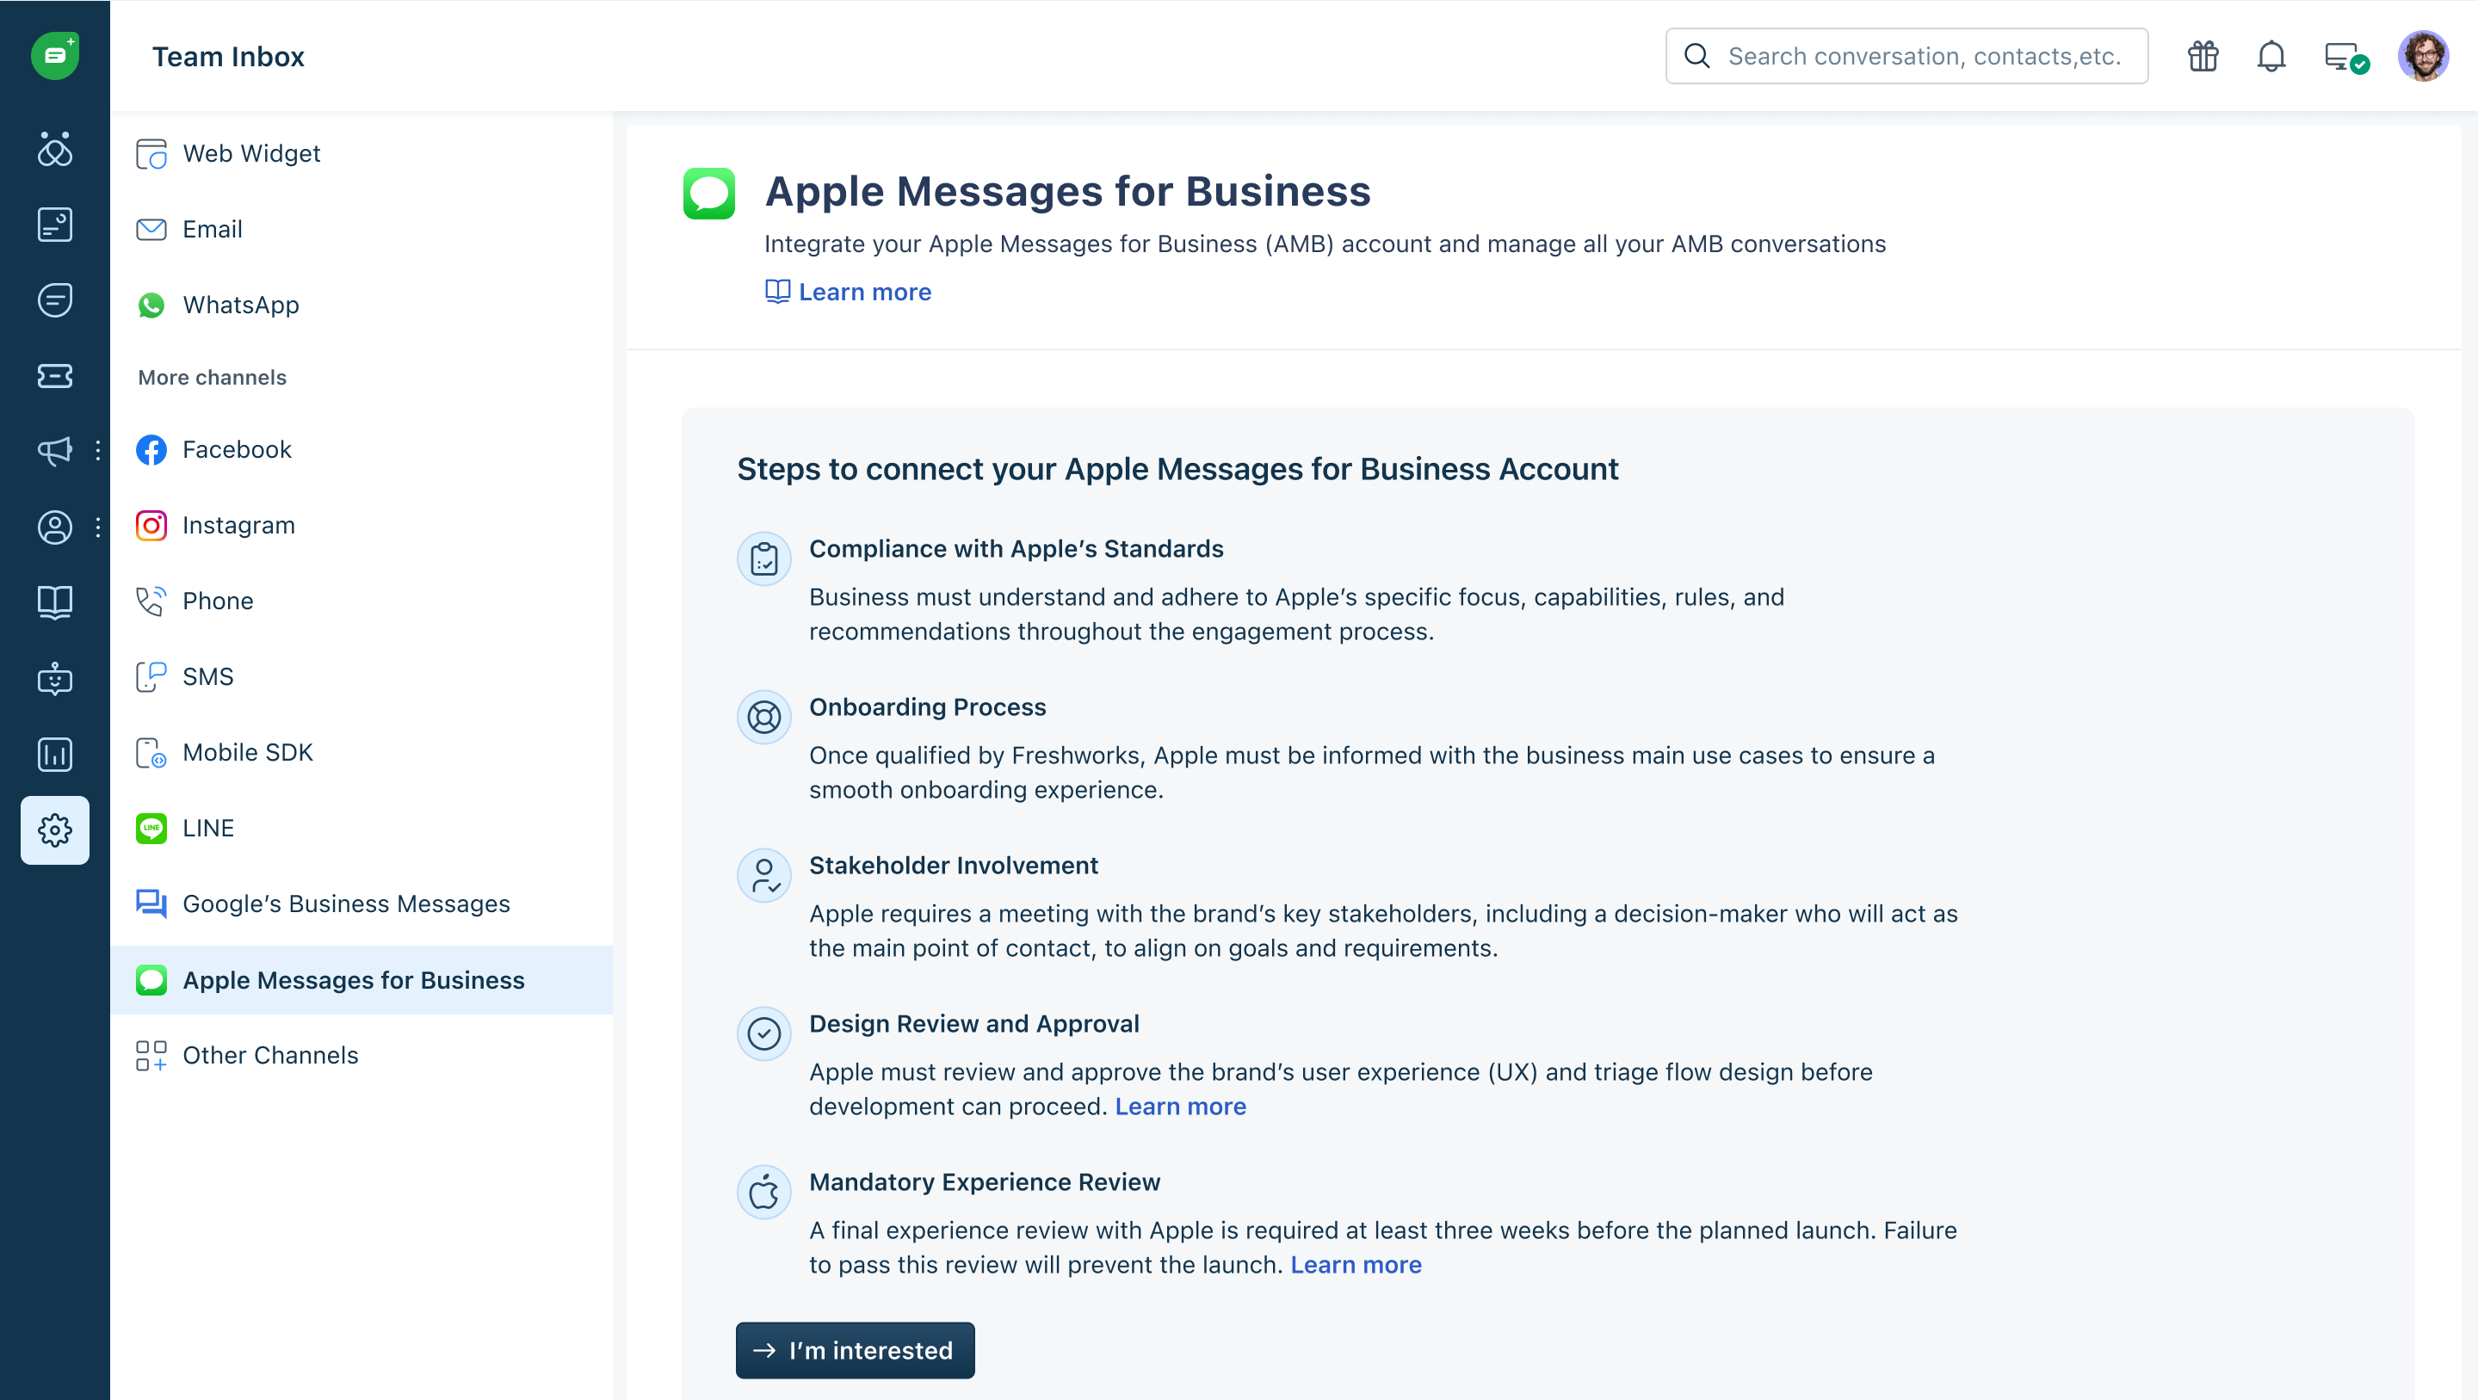
Task: Open the Settings gear sidebar icon
Action: click(x=55, y=830)
